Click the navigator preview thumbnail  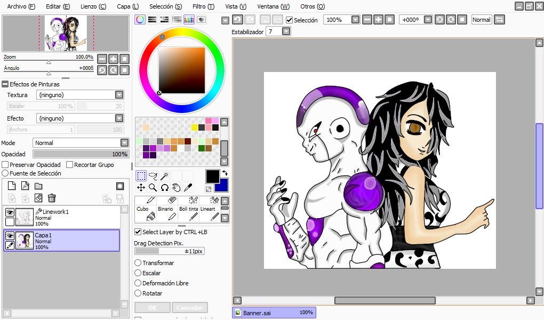(65, 33)
